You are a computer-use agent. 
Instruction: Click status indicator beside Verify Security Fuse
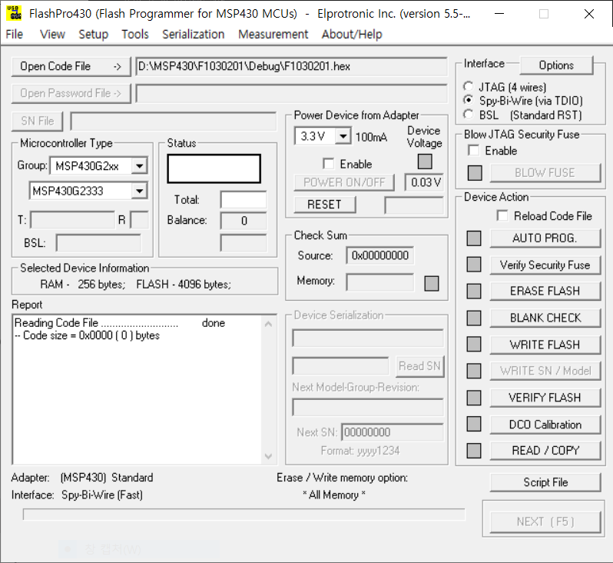(474, 265)
